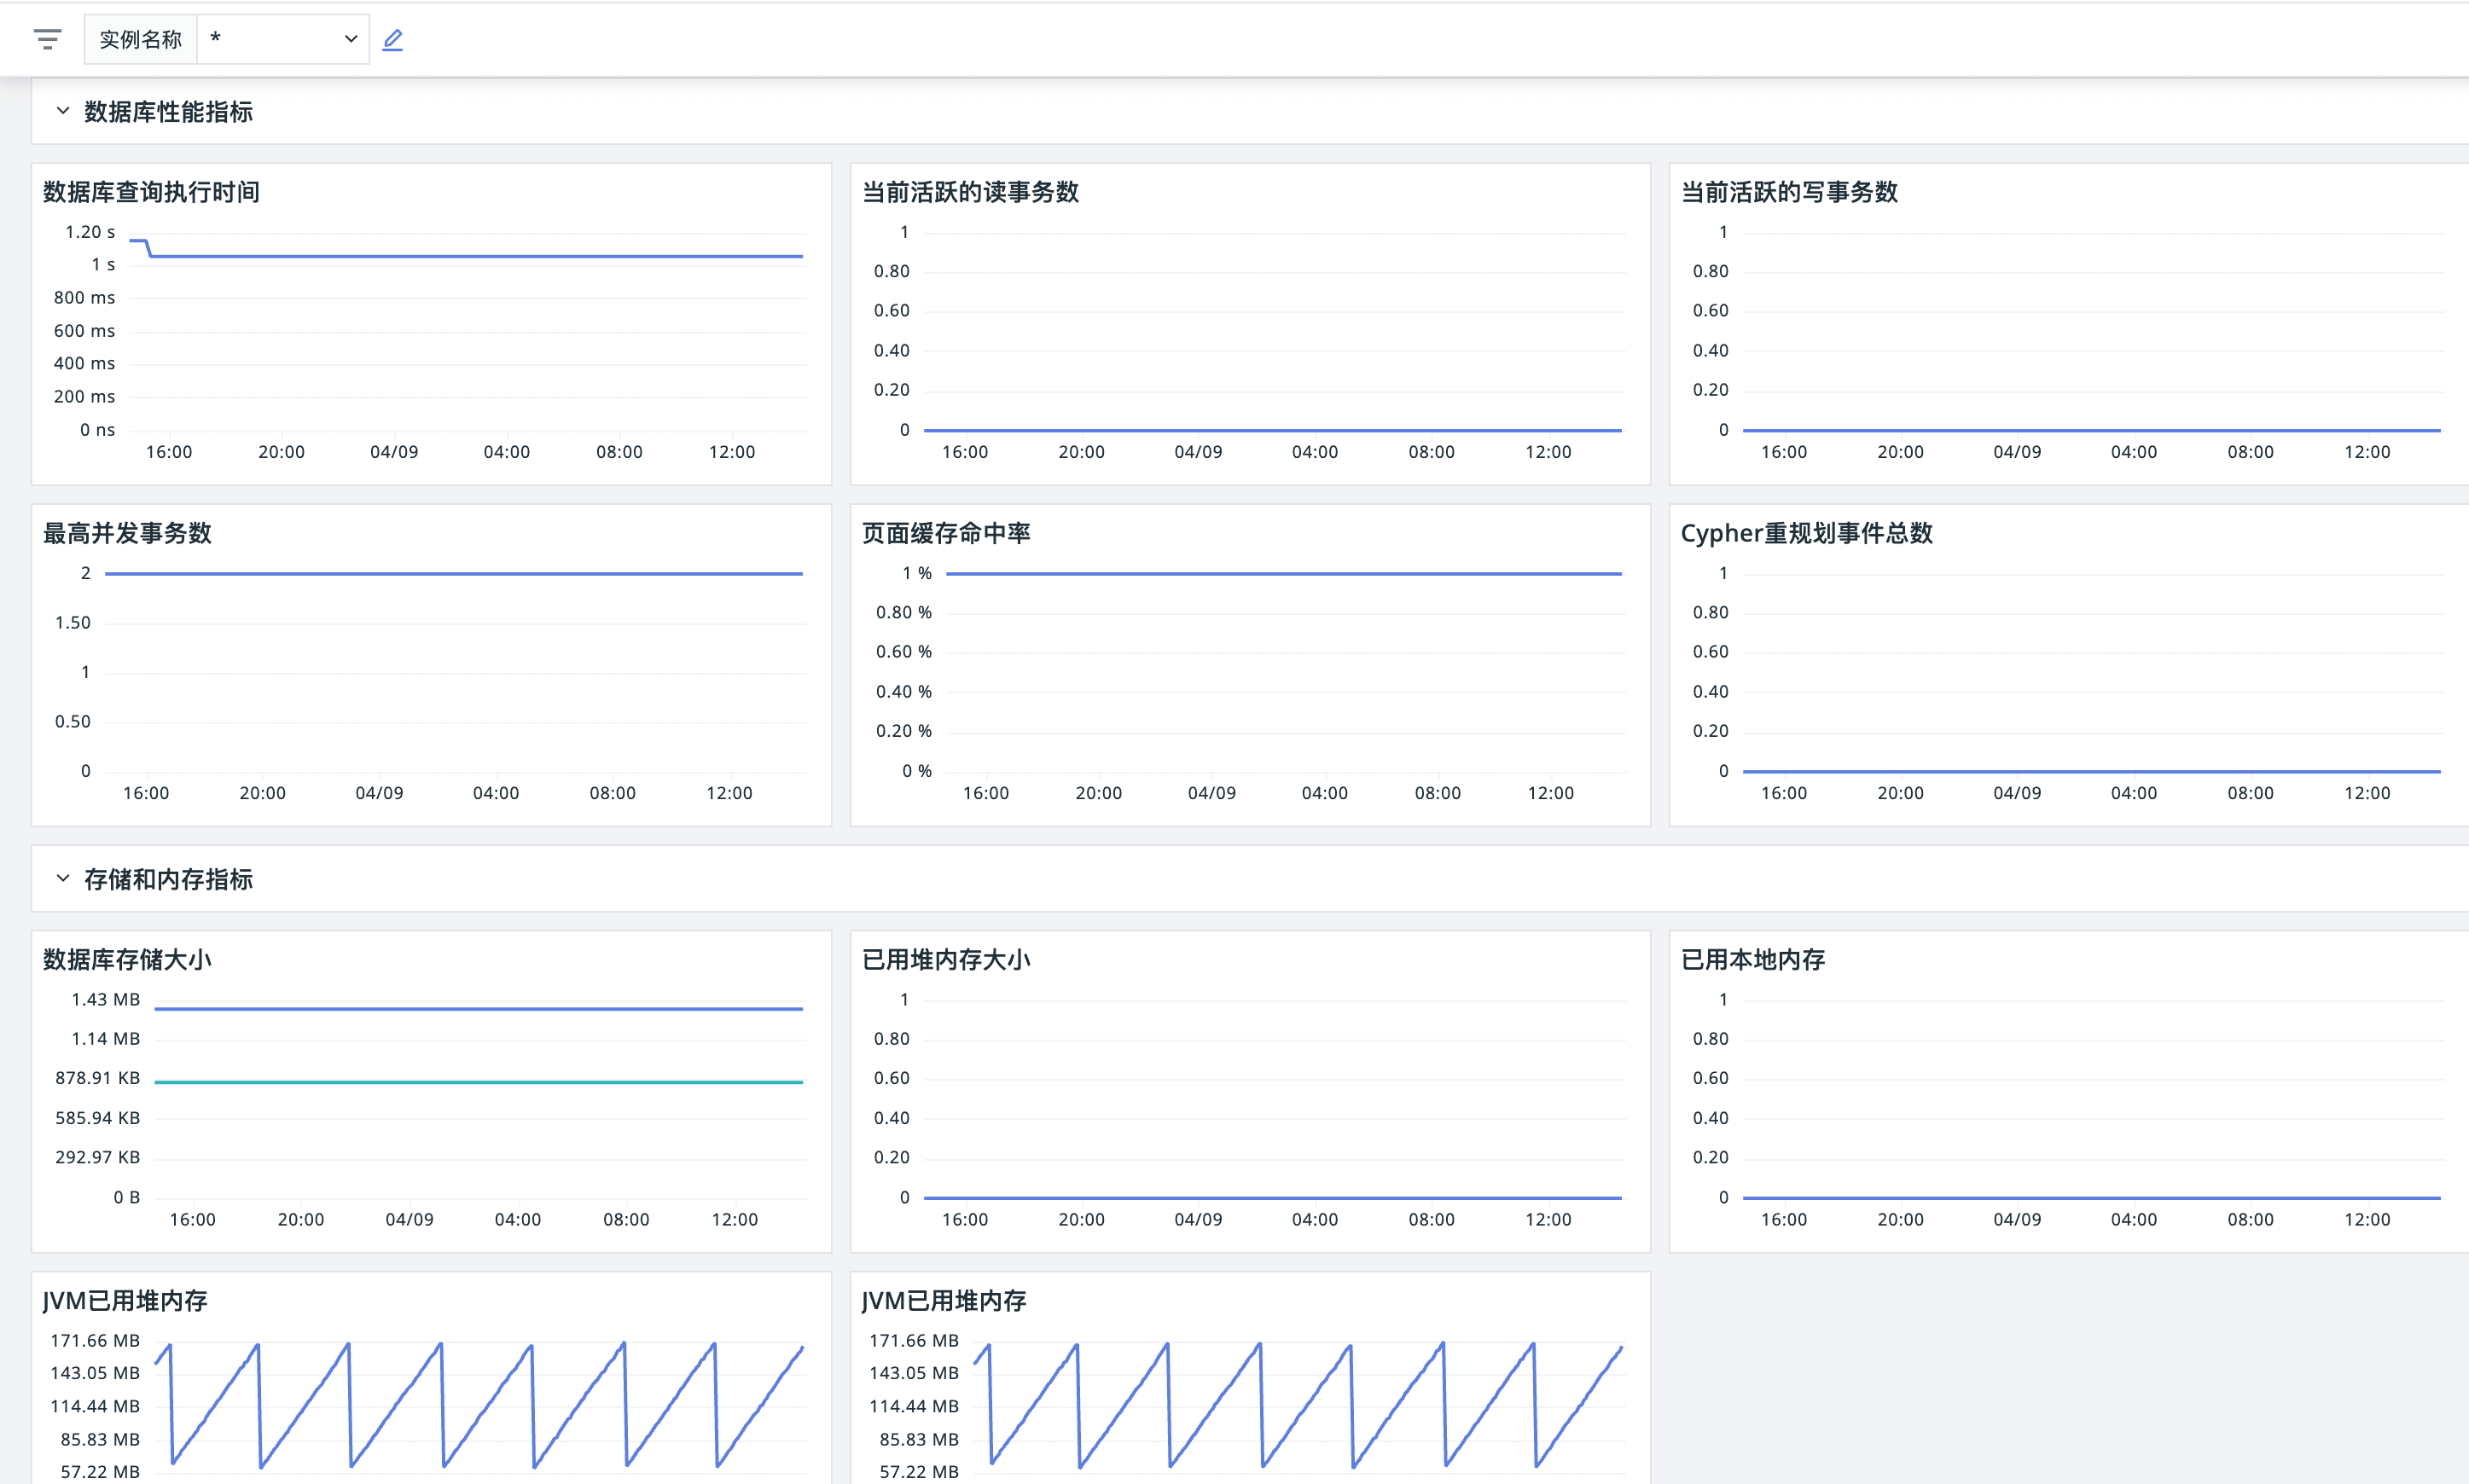Click the right JVM已用堆内存 panel title
This screenshot has height=1484, width=2469.
[x=943, y=1300]
